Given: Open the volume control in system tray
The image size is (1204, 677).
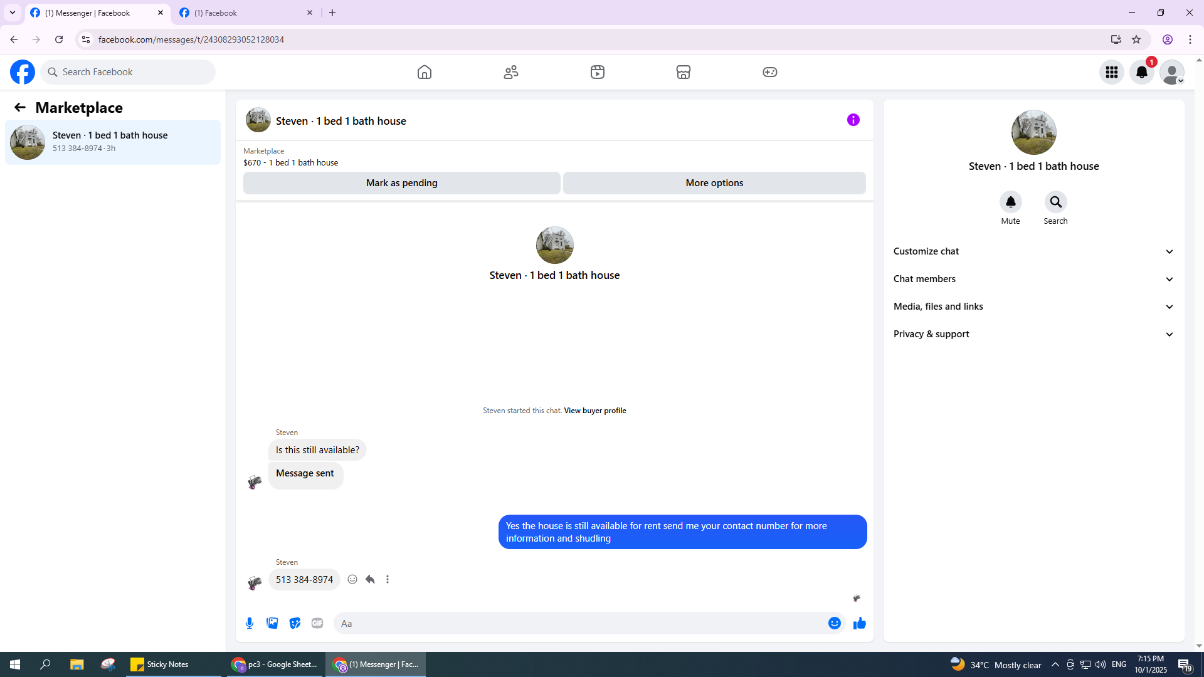Looking at the screenshot, I should coord(1101,664).
